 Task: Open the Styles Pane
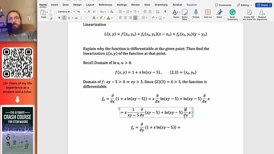pos(185,15)
